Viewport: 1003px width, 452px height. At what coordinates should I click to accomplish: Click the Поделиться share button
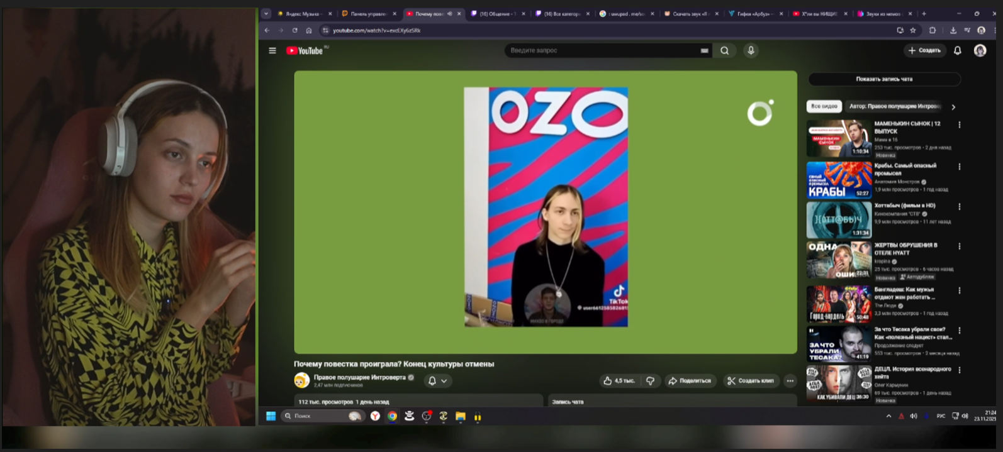690,381
